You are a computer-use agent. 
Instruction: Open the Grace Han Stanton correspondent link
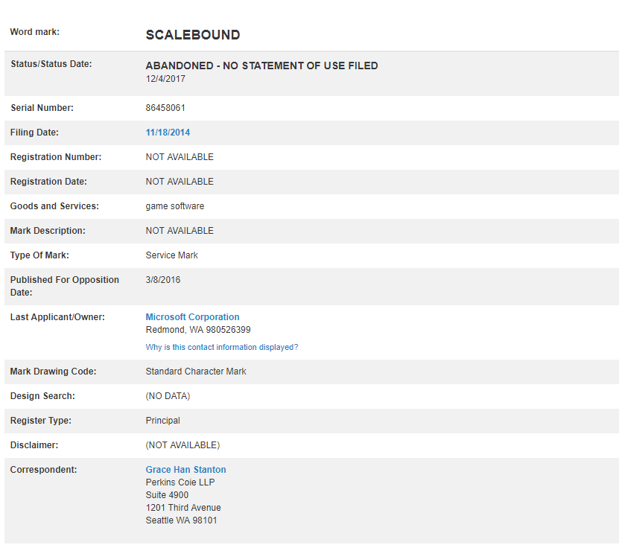pyautogui.click(x=185, y=470)
